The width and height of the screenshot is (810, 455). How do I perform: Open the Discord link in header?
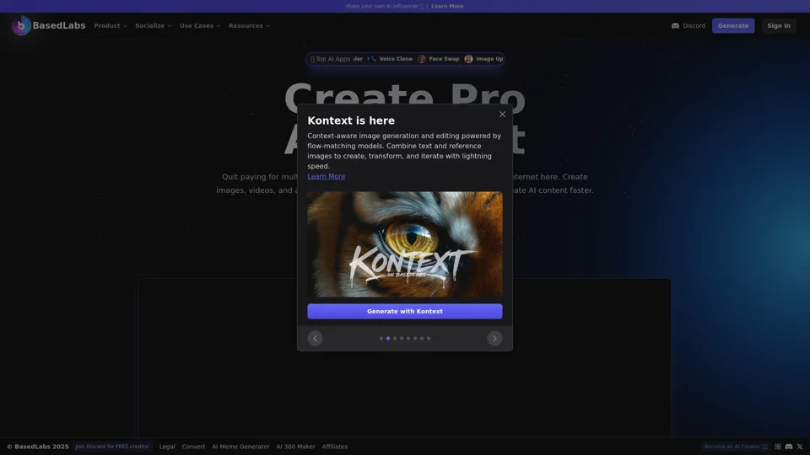coord(688,26)
